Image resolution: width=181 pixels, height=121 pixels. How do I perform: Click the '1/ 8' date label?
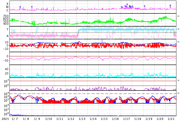click(26, 119)
